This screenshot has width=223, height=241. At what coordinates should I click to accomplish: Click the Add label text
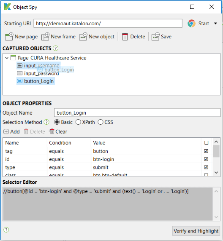[15, 131]
